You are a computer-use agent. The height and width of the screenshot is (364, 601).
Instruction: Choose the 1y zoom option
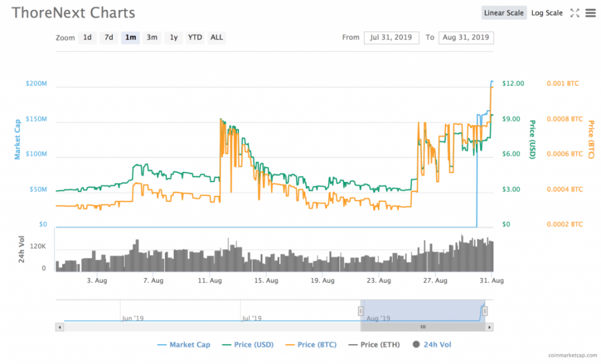(x=174, y=37)
